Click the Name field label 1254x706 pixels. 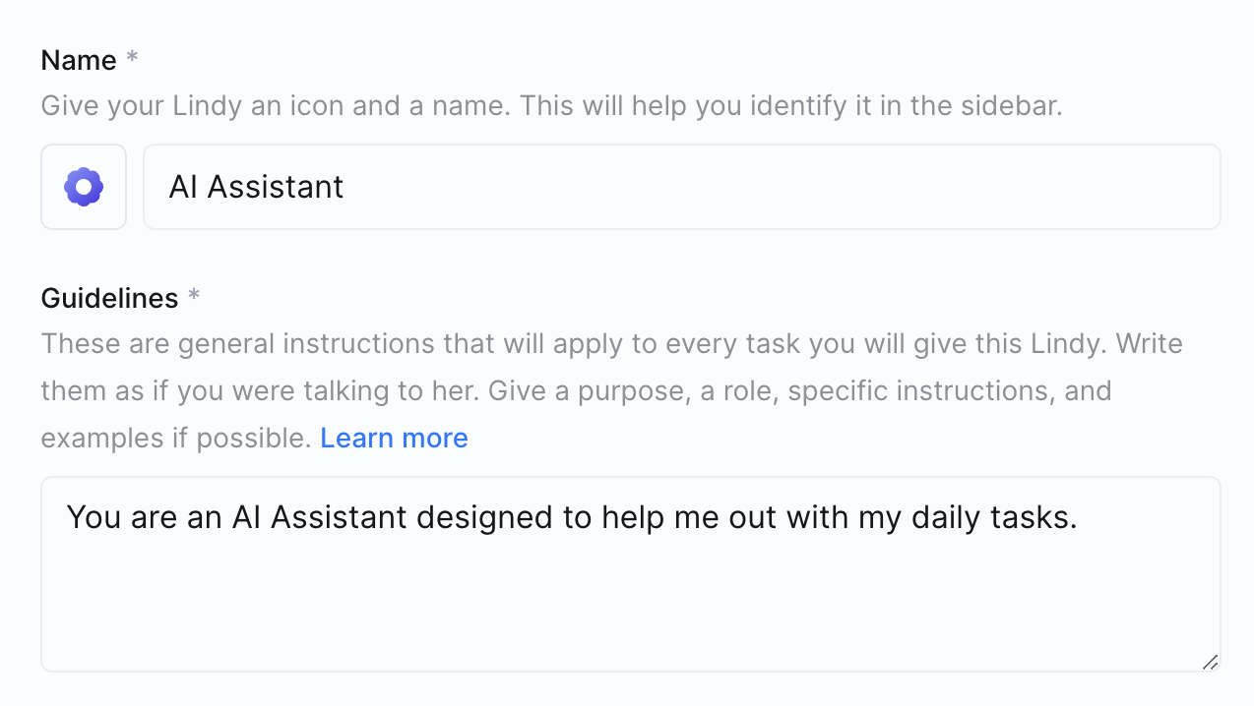79,60
